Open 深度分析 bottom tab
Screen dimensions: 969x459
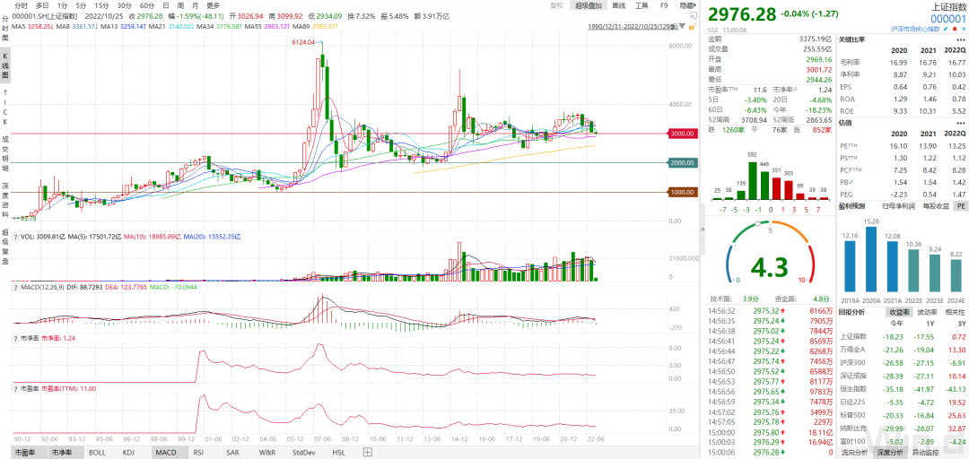(x=890, y=452)
